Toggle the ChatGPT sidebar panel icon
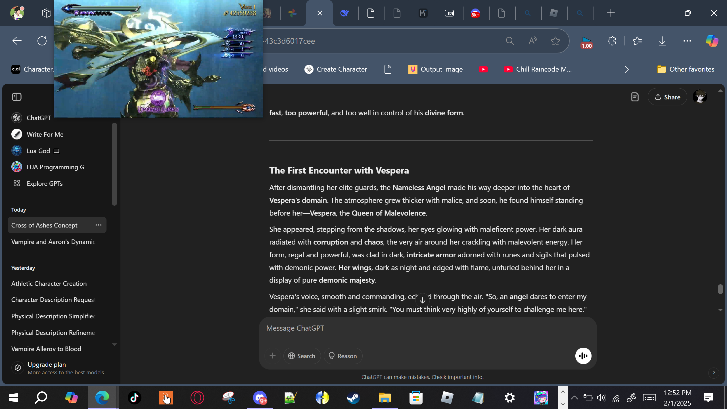 click(x=17, y=97)
